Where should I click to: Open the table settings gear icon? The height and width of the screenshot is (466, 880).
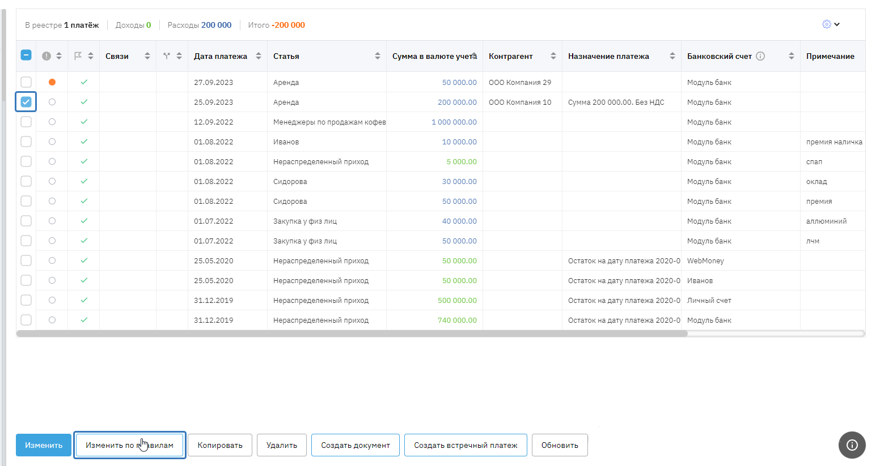tap(826, 24)
